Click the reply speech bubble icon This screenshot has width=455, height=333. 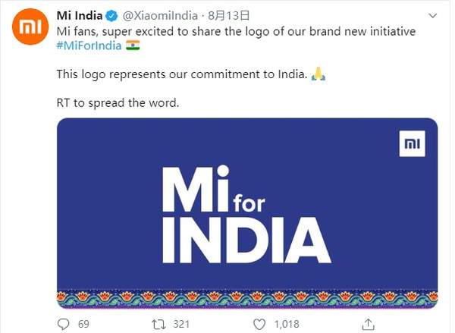pos(63,324)
